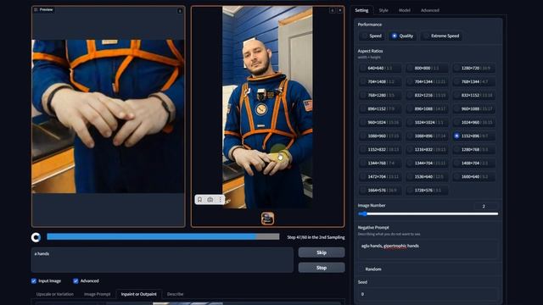Choose the 896×1088 aspect ratio
543x305 pixels.
427,109
